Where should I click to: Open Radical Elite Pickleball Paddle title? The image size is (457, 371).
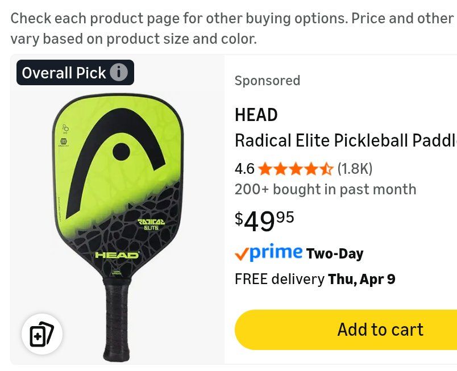point(346,140)
